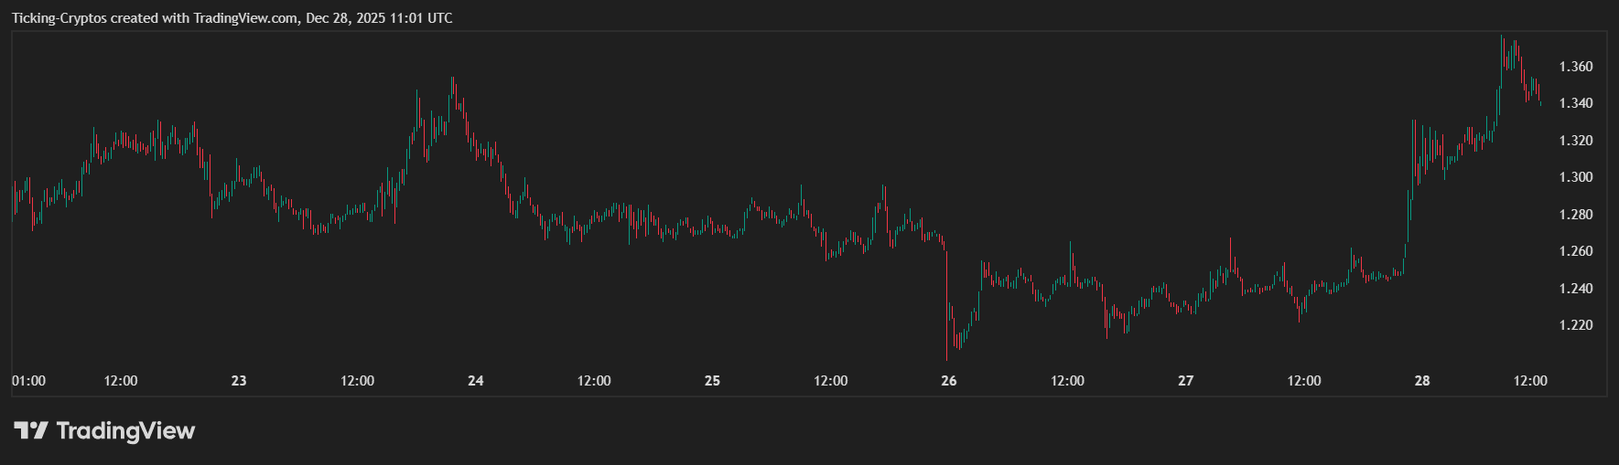
Task: Click the day 25 time axis label
Action: 712,381
